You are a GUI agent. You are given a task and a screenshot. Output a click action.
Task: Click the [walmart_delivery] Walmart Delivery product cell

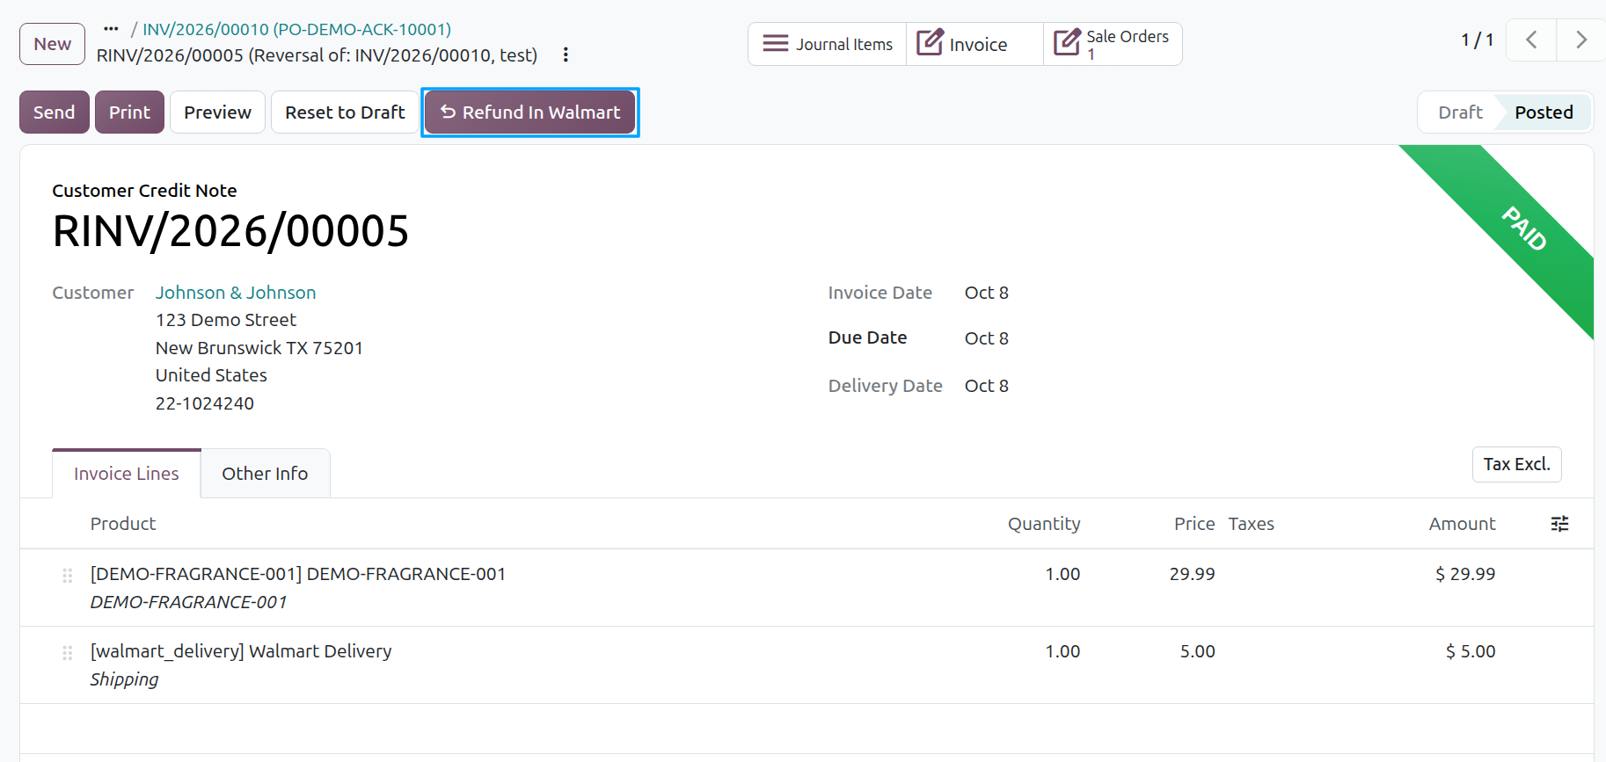click(x=241, y=651)
